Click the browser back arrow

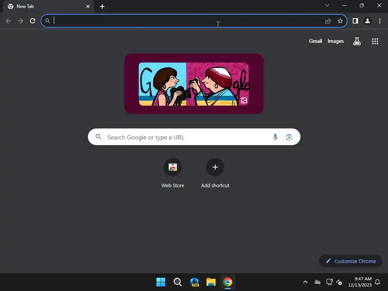coord(8,21)
